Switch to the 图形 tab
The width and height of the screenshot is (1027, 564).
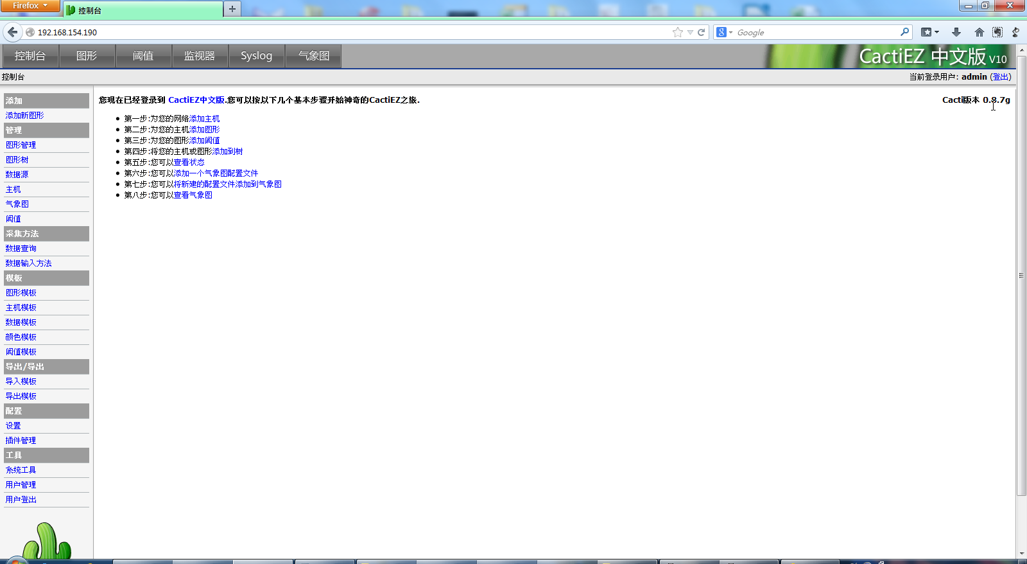87,56
